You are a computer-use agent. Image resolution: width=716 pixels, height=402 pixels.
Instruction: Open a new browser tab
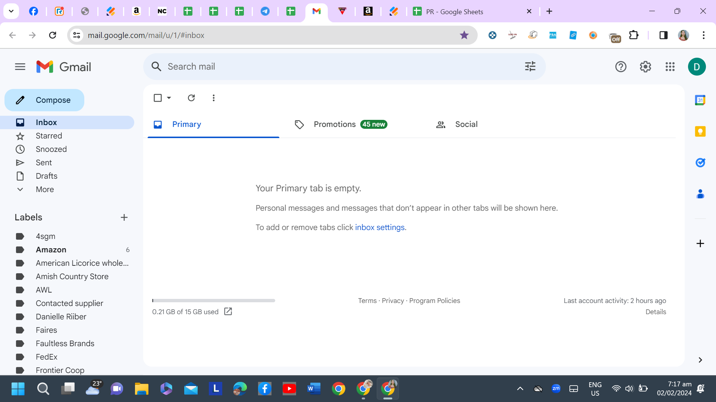(549, 11)
